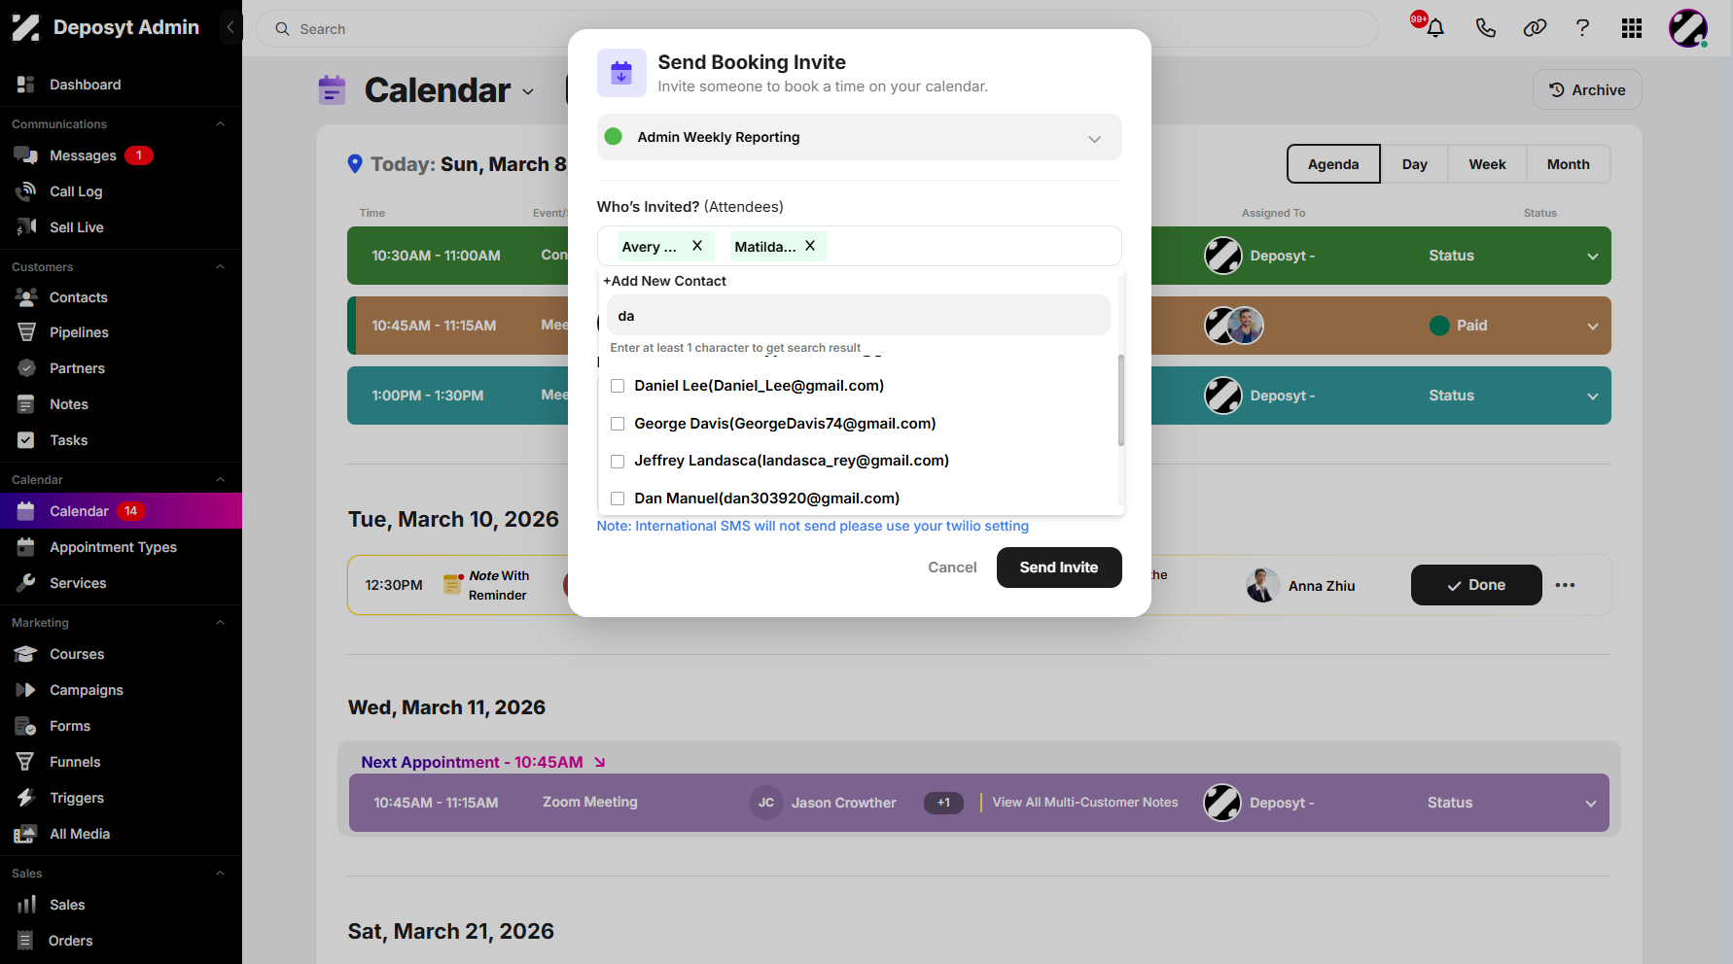This screenshot has height=964, width=1733.
Task: Expand status of 10:30AM appointment
Action: pos(1592,256)
